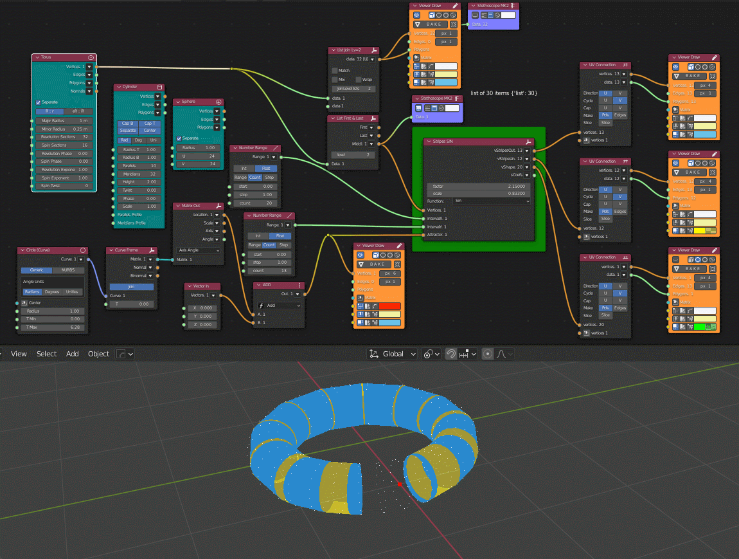Image resolution: width=739 pixels, height=559 pixels.
Task: Click vertices 1 socket icon in UV Connection vertices 20
Action: [586, 333]
